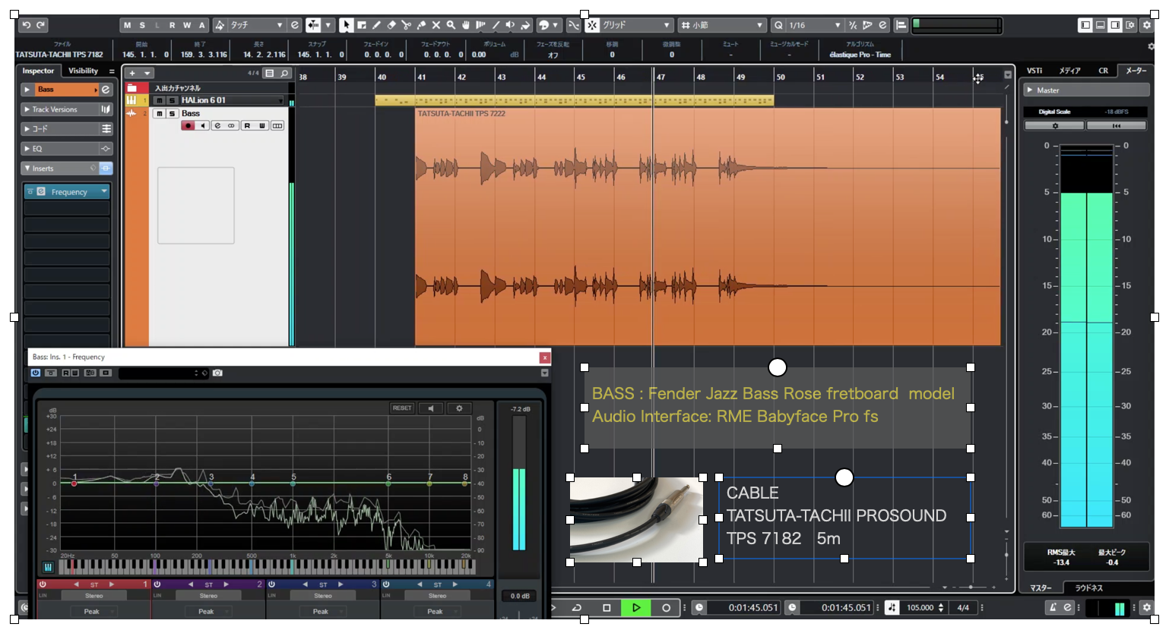Click the add track plus button
Viewport: 1169px width, 633px height.
point(132,73)
